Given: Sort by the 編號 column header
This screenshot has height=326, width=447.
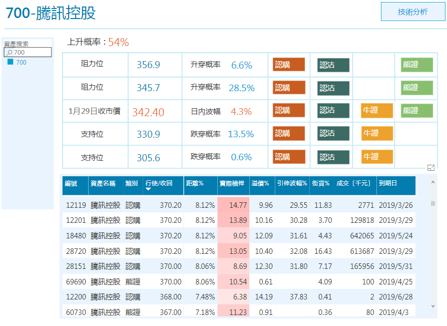Looking at the screenshot, I should tap(75, 186).
